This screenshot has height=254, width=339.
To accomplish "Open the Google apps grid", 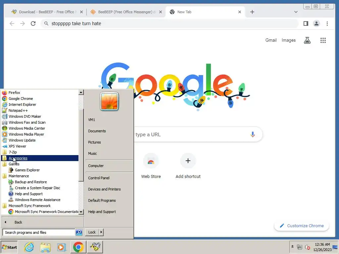I will coord(323,40).
